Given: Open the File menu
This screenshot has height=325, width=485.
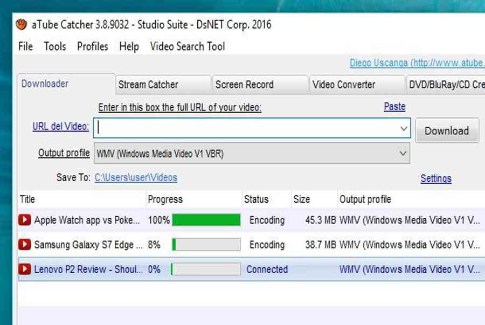Looking at the screenshot, I should click(25, 46).
